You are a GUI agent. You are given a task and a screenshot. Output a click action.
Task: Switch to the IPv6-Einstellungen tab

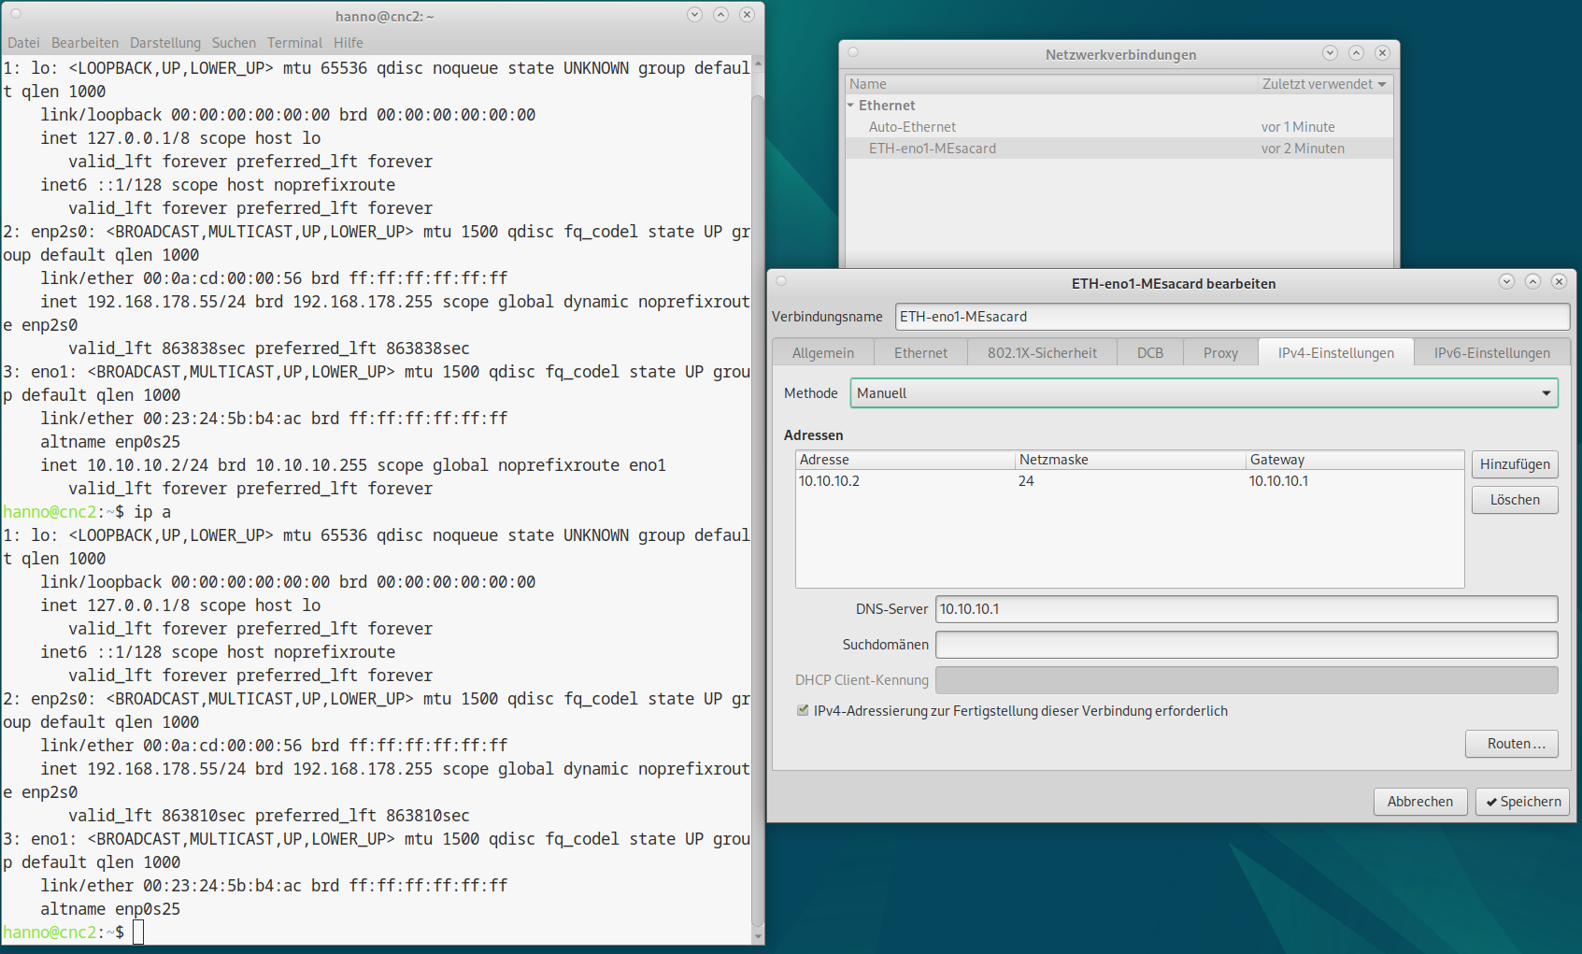1492,352
